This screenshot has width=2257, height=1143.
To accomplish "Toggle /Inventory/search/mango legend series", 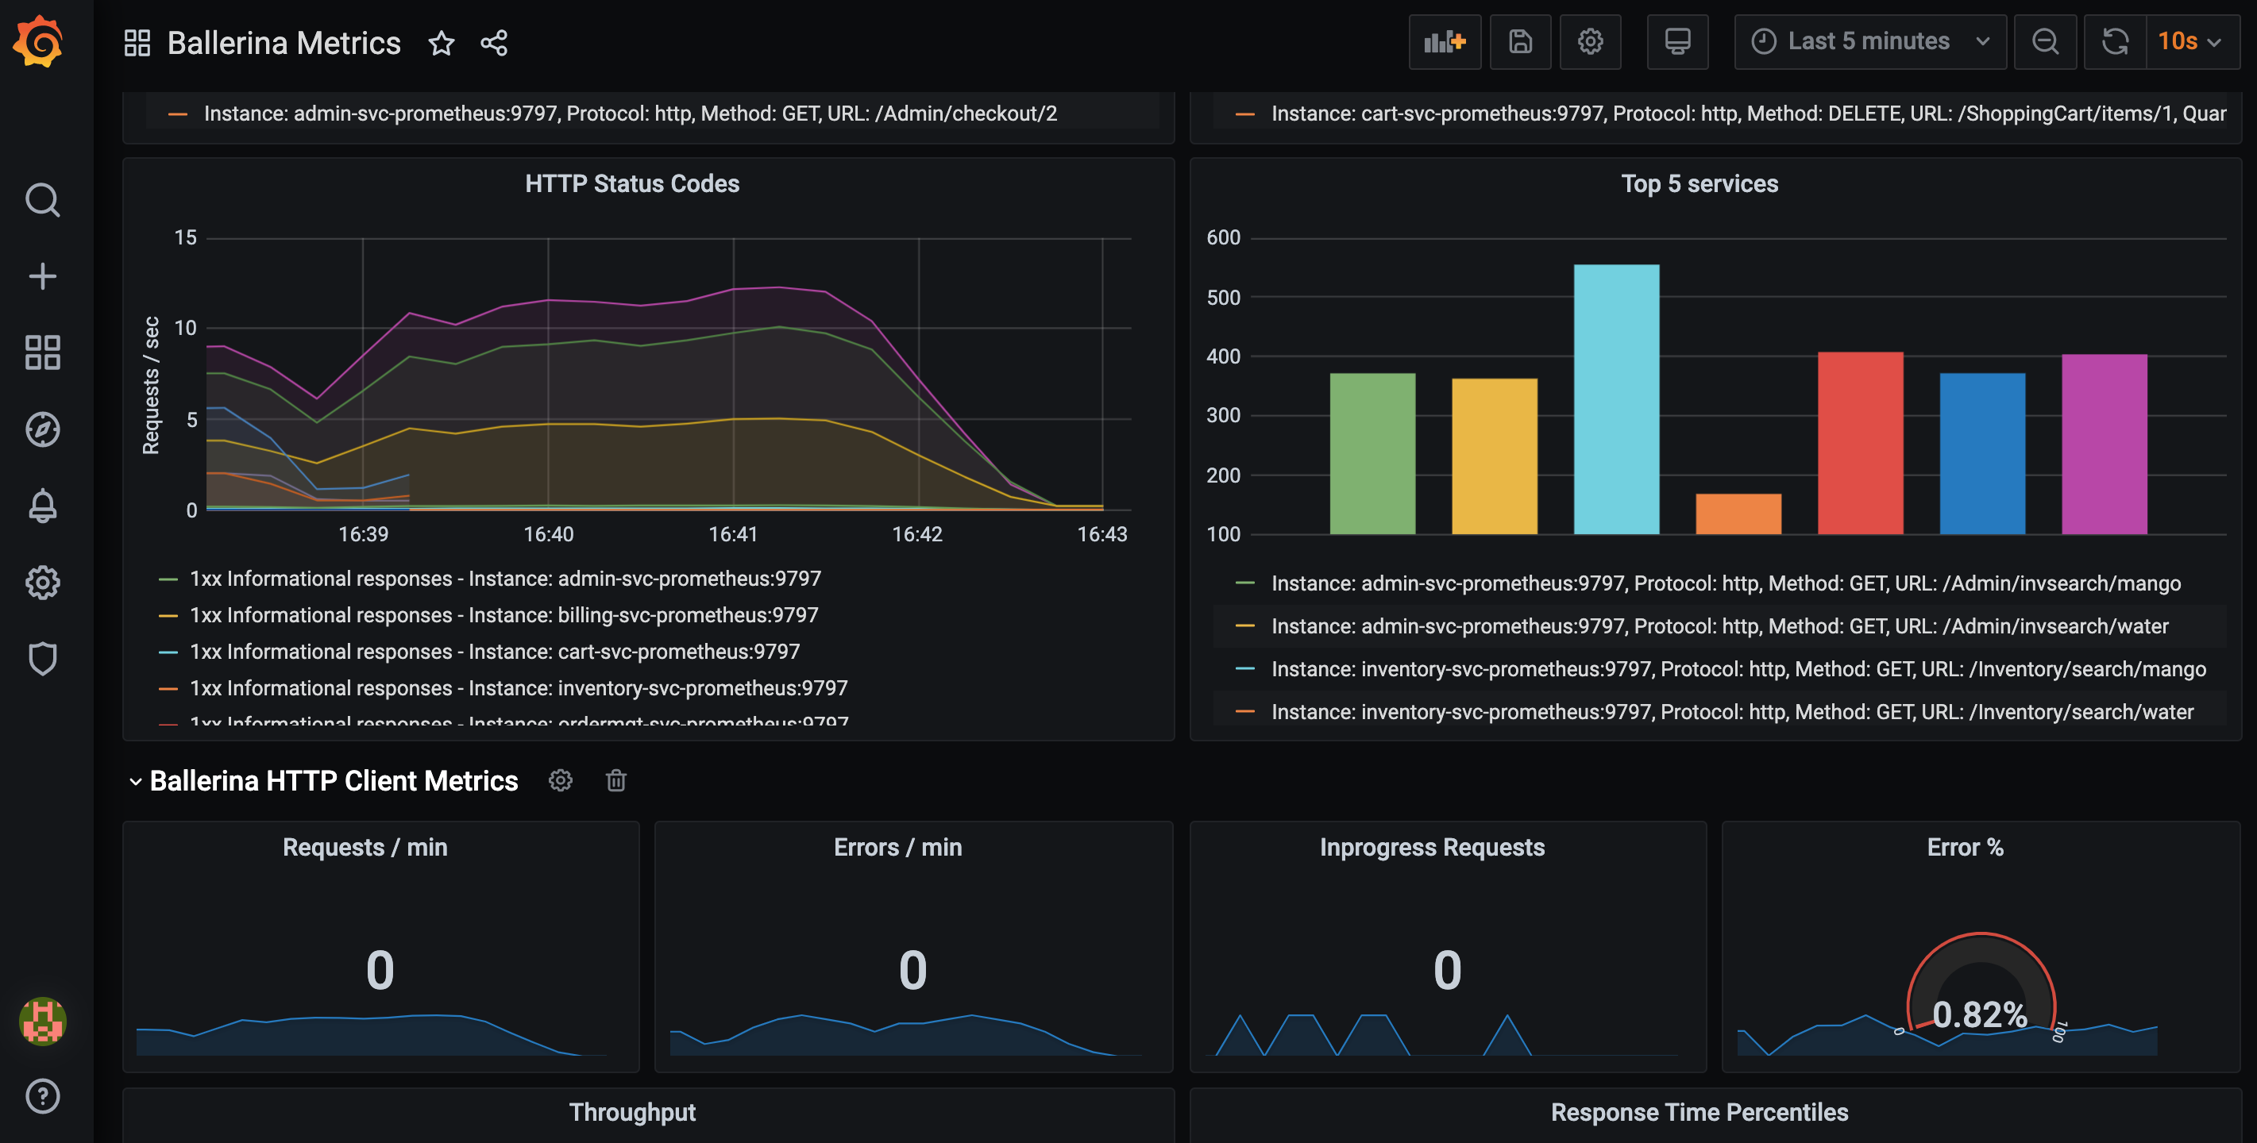I will click(1738, 669).
